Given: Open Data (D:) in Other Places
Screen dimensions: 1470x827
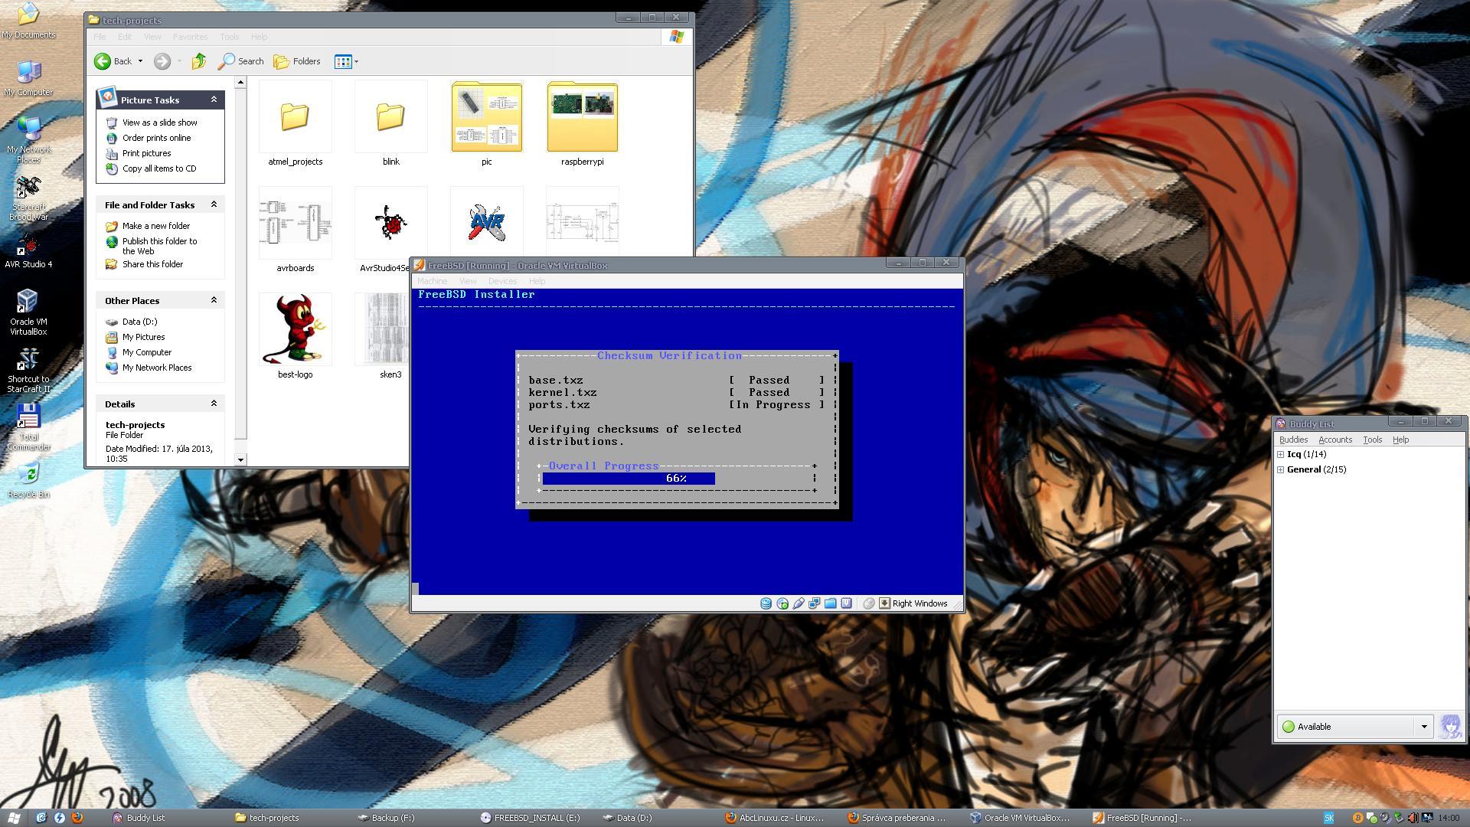Looking at the screenshot, I should [x=139, y=322].
